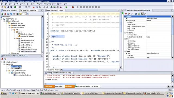Click the editor horizontal scrollbar thumb
Screen dimensions: 174x98
pos(80,70)
